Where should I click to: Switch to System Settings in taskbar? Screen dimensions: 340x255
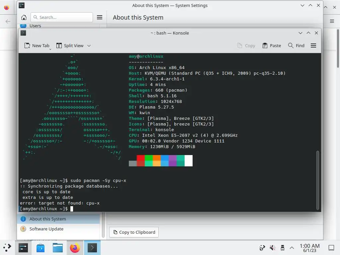click(x=23, y=248)
